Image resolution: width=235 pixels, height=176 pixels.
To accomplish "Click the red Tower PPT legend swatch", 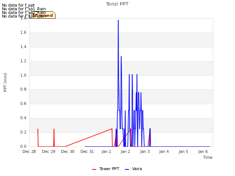I will [x=94, y=169].
